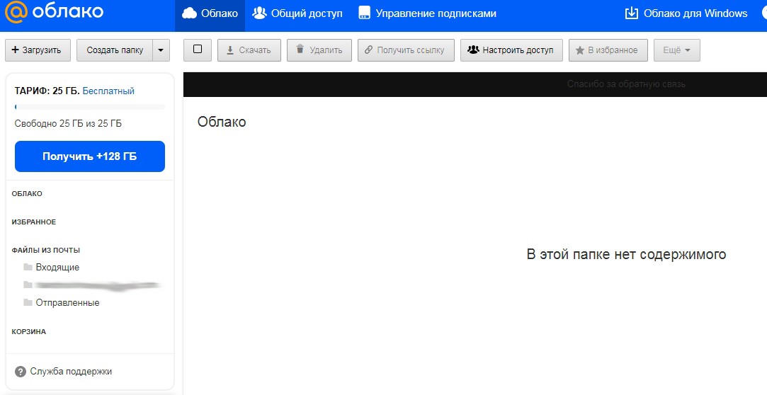This screenshot has height=395, width=767.
Task: Click the В избранное star button
Action: click(608, 50)
